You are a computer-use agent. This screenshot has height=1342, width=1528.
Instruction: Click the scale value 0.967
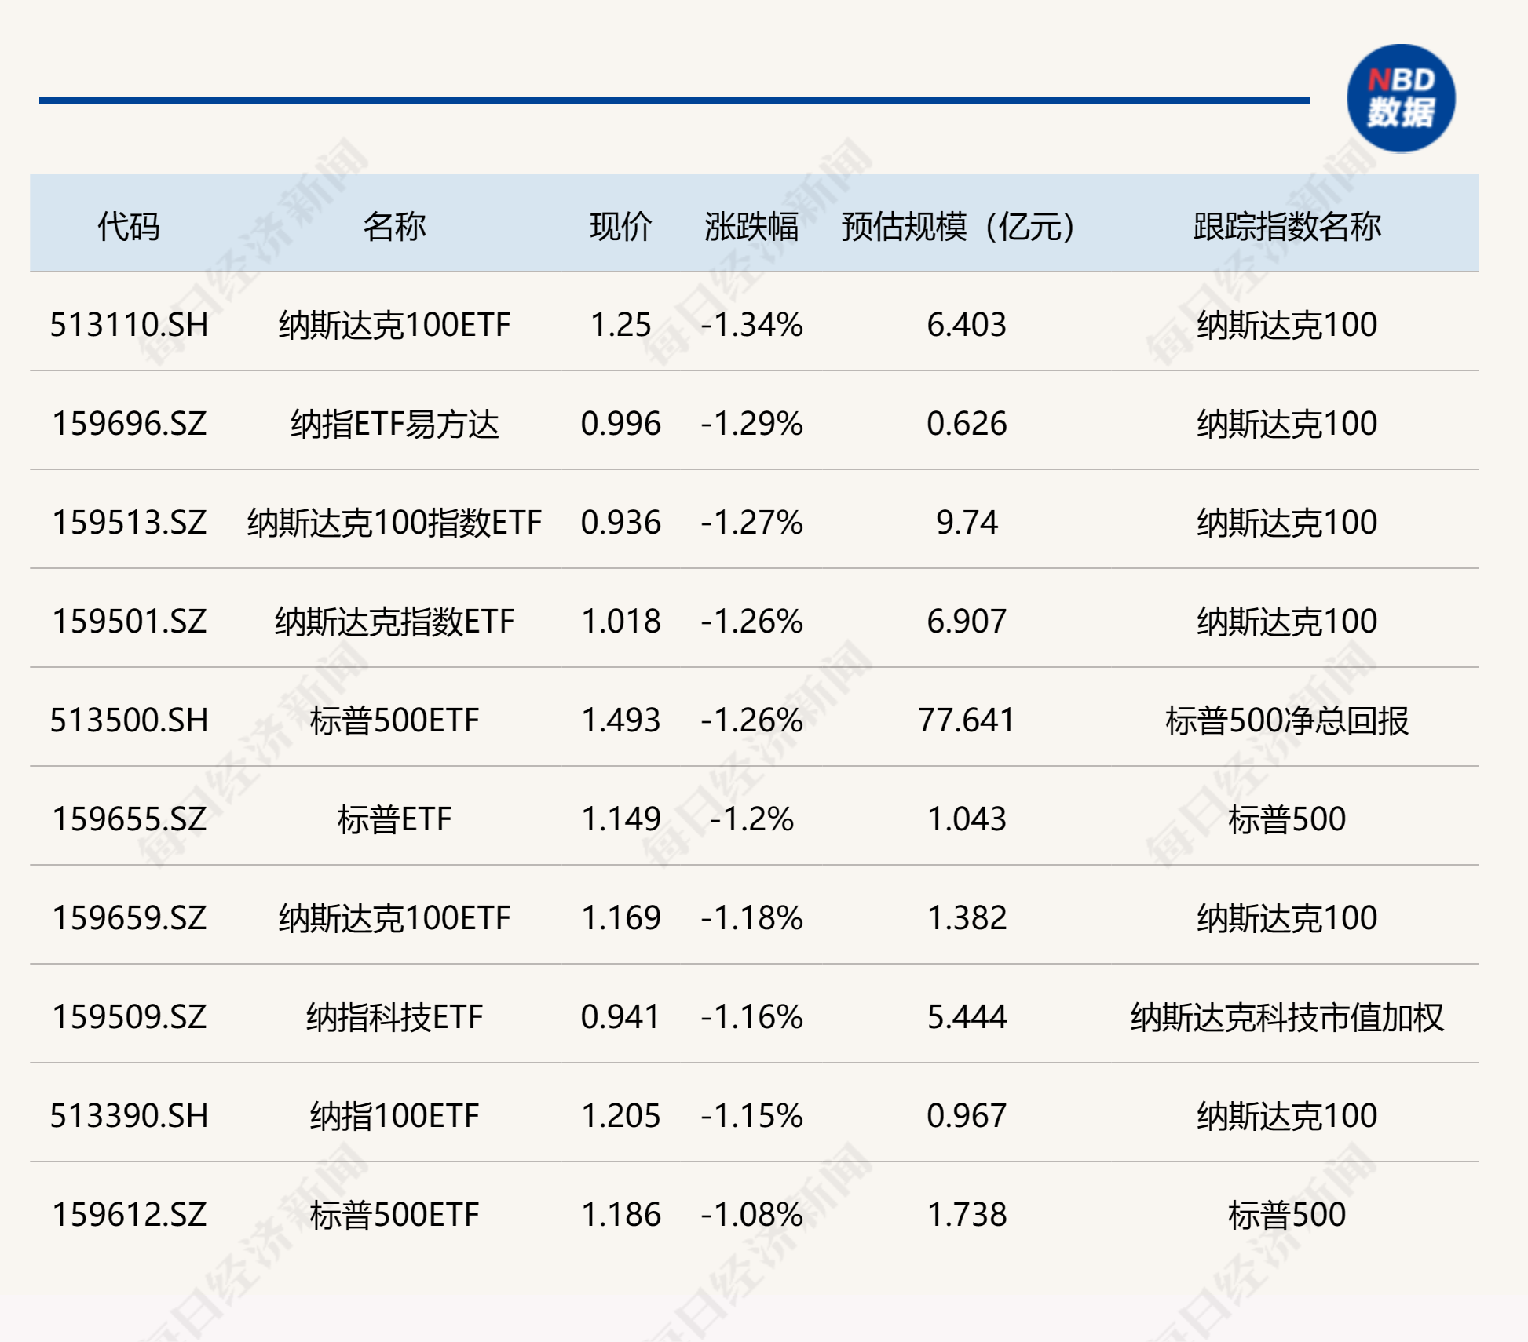(967, 1116)
